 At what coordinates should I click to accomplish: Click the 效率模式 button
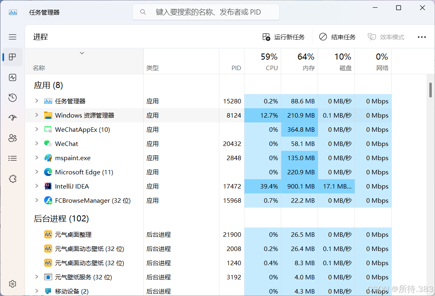click(386, 37)
